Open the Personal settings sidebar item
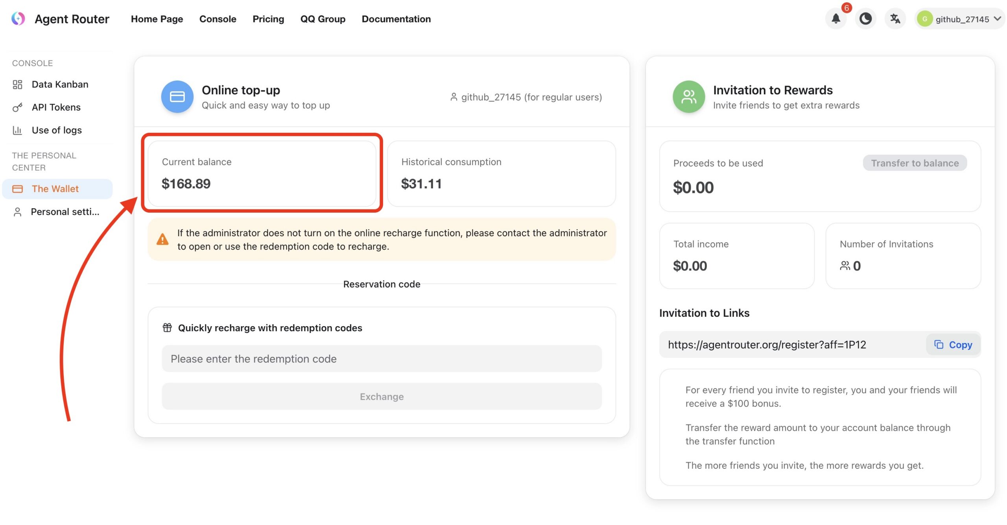Viewport: 1007px width, 525px height. [x=65, y=212]
